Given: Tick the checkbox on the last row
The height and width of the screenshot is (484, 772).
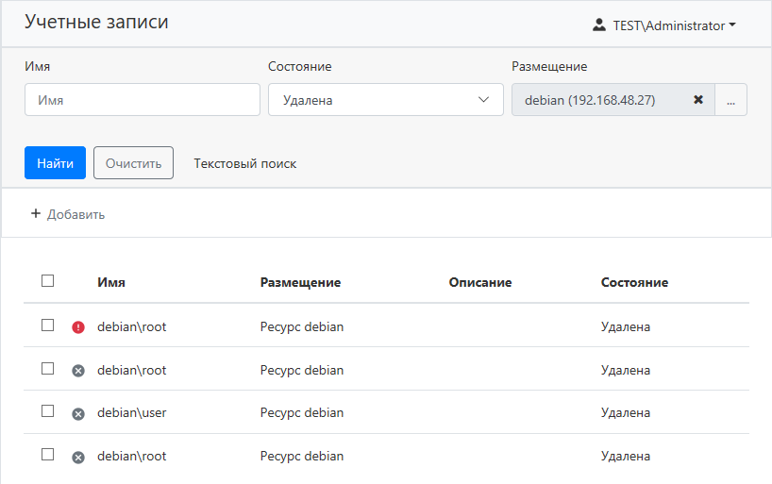Looking at the screenshot, I should point(48,455).
